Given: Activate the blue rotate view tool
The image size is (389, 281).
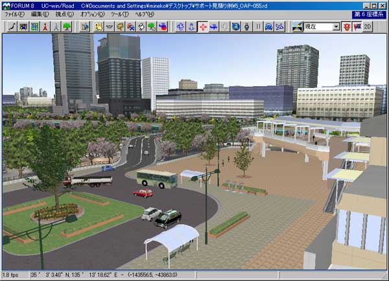Looking at the screenshot, I should tap(181, 27).
